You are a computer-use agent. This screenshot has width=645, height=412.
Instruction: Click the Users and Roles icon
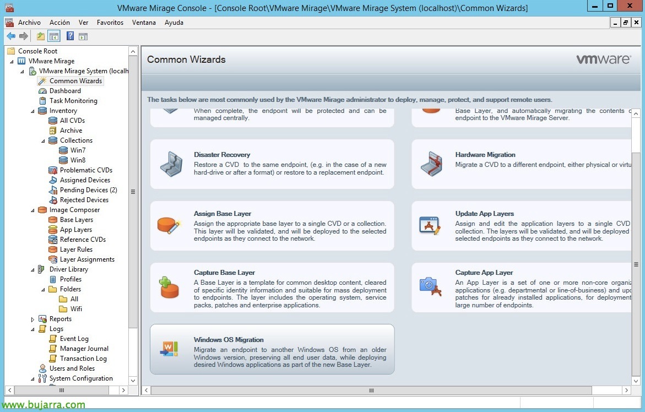pos(42,368)
